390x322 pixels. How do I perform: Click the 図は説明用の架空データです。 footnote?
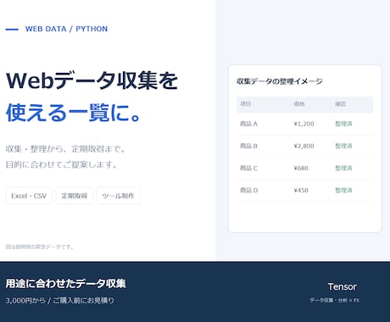40,247
